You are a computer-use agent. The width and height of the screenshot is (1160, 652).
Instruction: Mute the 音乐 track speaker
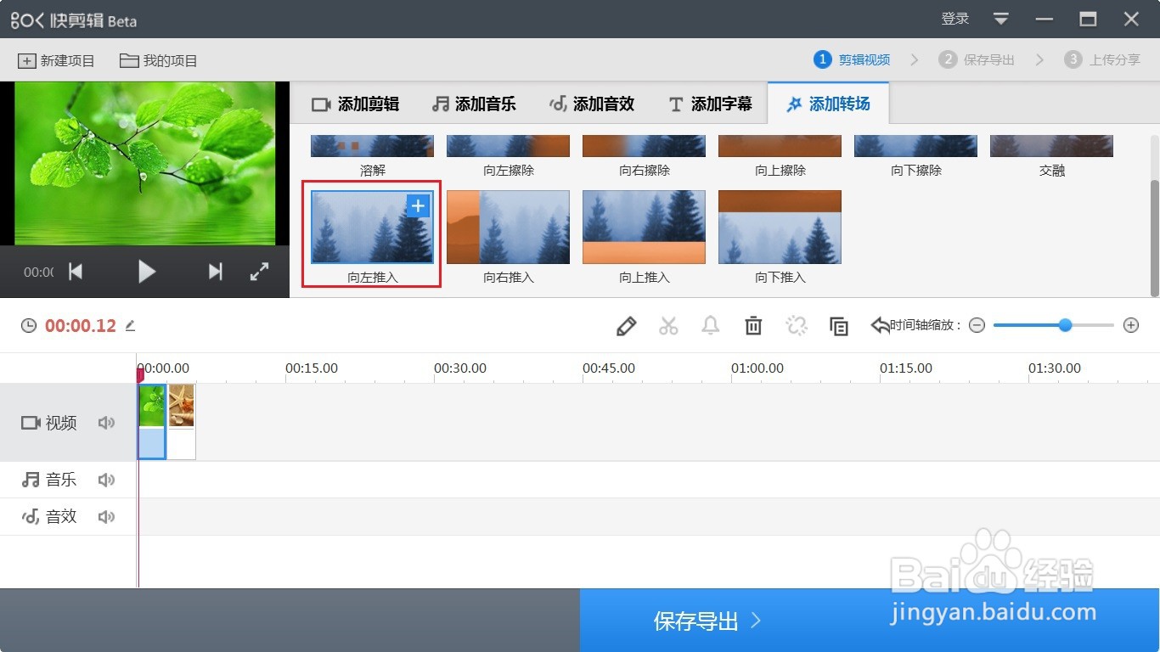(x=106, y=479)
